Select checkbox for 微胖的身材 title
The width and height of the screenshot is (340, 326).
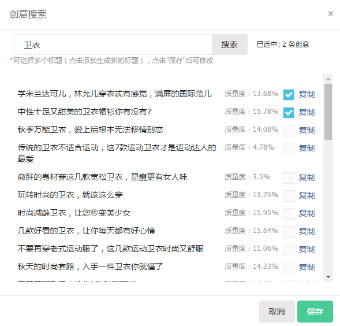289,178
